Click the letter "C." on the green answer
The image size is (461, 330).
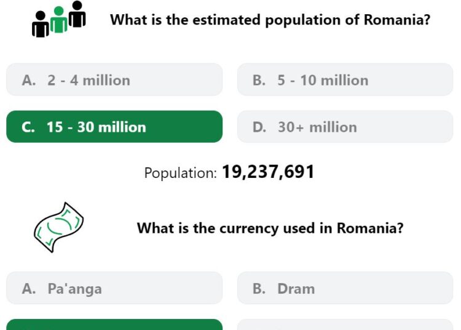(28, 127)
